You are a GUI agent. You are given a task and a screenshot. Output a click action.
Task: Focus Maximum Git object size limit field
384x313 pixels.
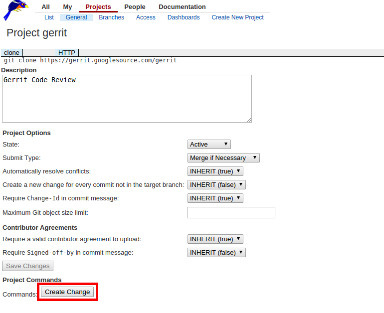pos(231,213)
